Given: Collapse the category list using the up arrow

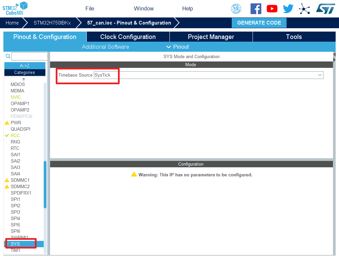Looking at the screenshot, I should click(24, 79).
